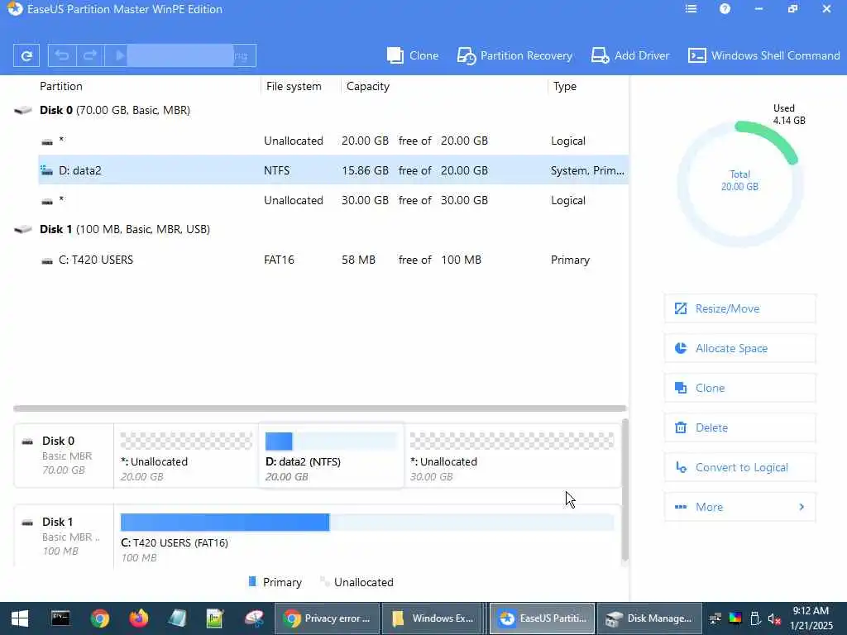Open the Clone tool in top toolbar
This screenshot has height=635, width=847.
(x=413, y=55)
